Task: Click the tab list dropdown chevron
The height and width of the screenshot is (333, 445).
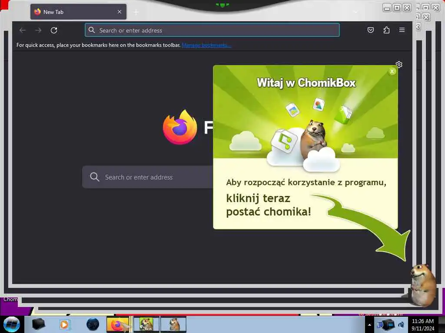Action: (356, 12)
